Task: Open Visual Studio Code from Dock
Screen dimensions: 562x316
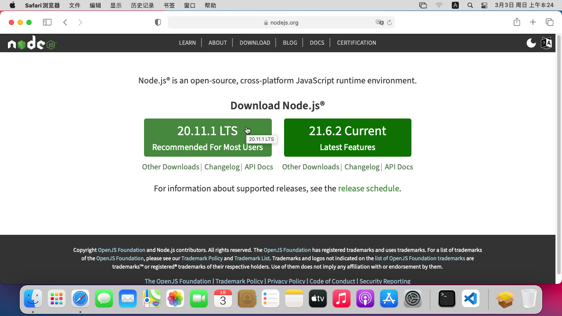Action: 470,299
